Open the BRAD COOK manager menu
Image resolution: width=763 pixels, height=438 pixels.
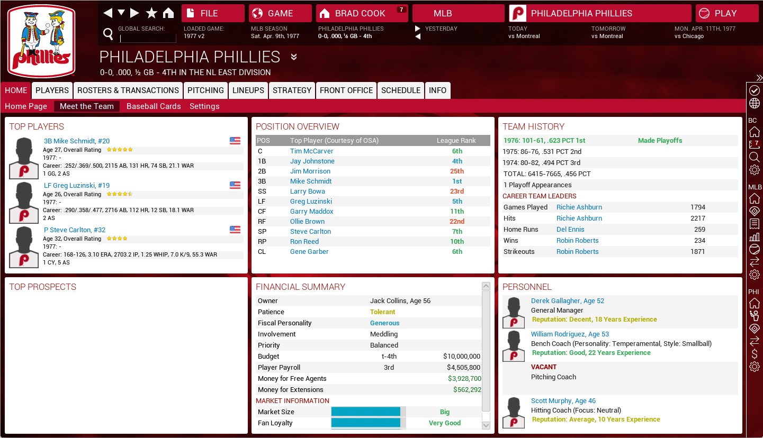[x=362, y=13]
